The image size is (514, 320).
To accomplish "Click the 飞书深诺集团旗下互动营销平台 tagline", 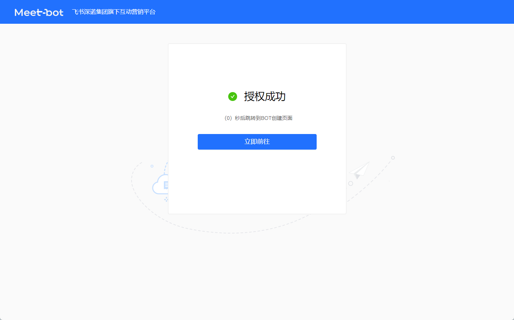I will [114, 12].
